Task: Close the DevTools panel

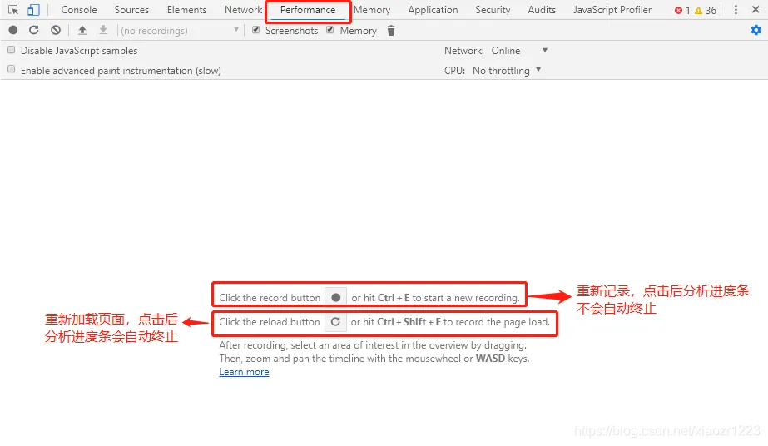Action: pyautogui.click(x=756, y=10)
